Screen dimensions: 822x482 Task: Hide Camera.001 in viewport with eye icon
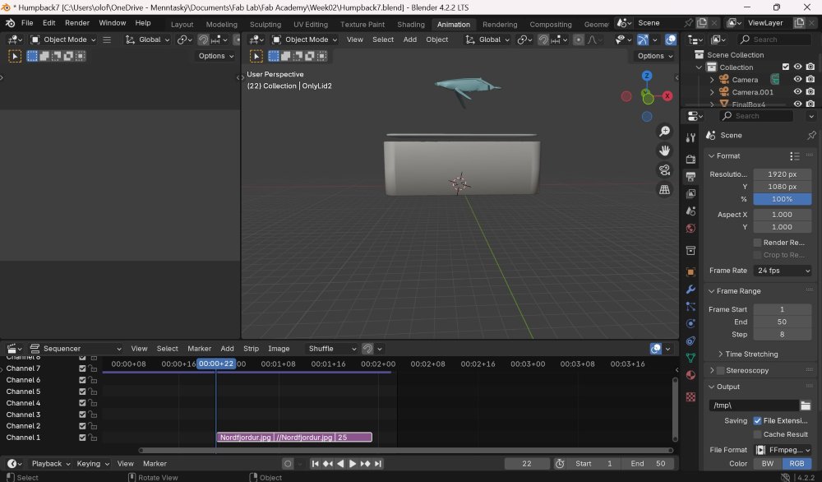(797, 92)
